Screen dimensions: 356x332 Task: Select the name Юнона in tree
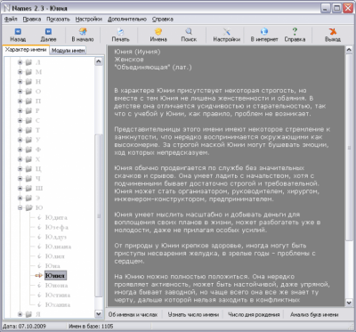tap(56, 286)
